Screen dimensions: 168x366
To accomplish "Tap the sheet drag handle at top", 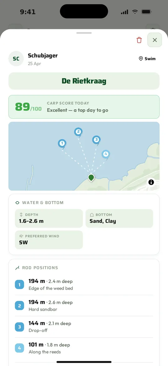I will click(x=84, y=33).
